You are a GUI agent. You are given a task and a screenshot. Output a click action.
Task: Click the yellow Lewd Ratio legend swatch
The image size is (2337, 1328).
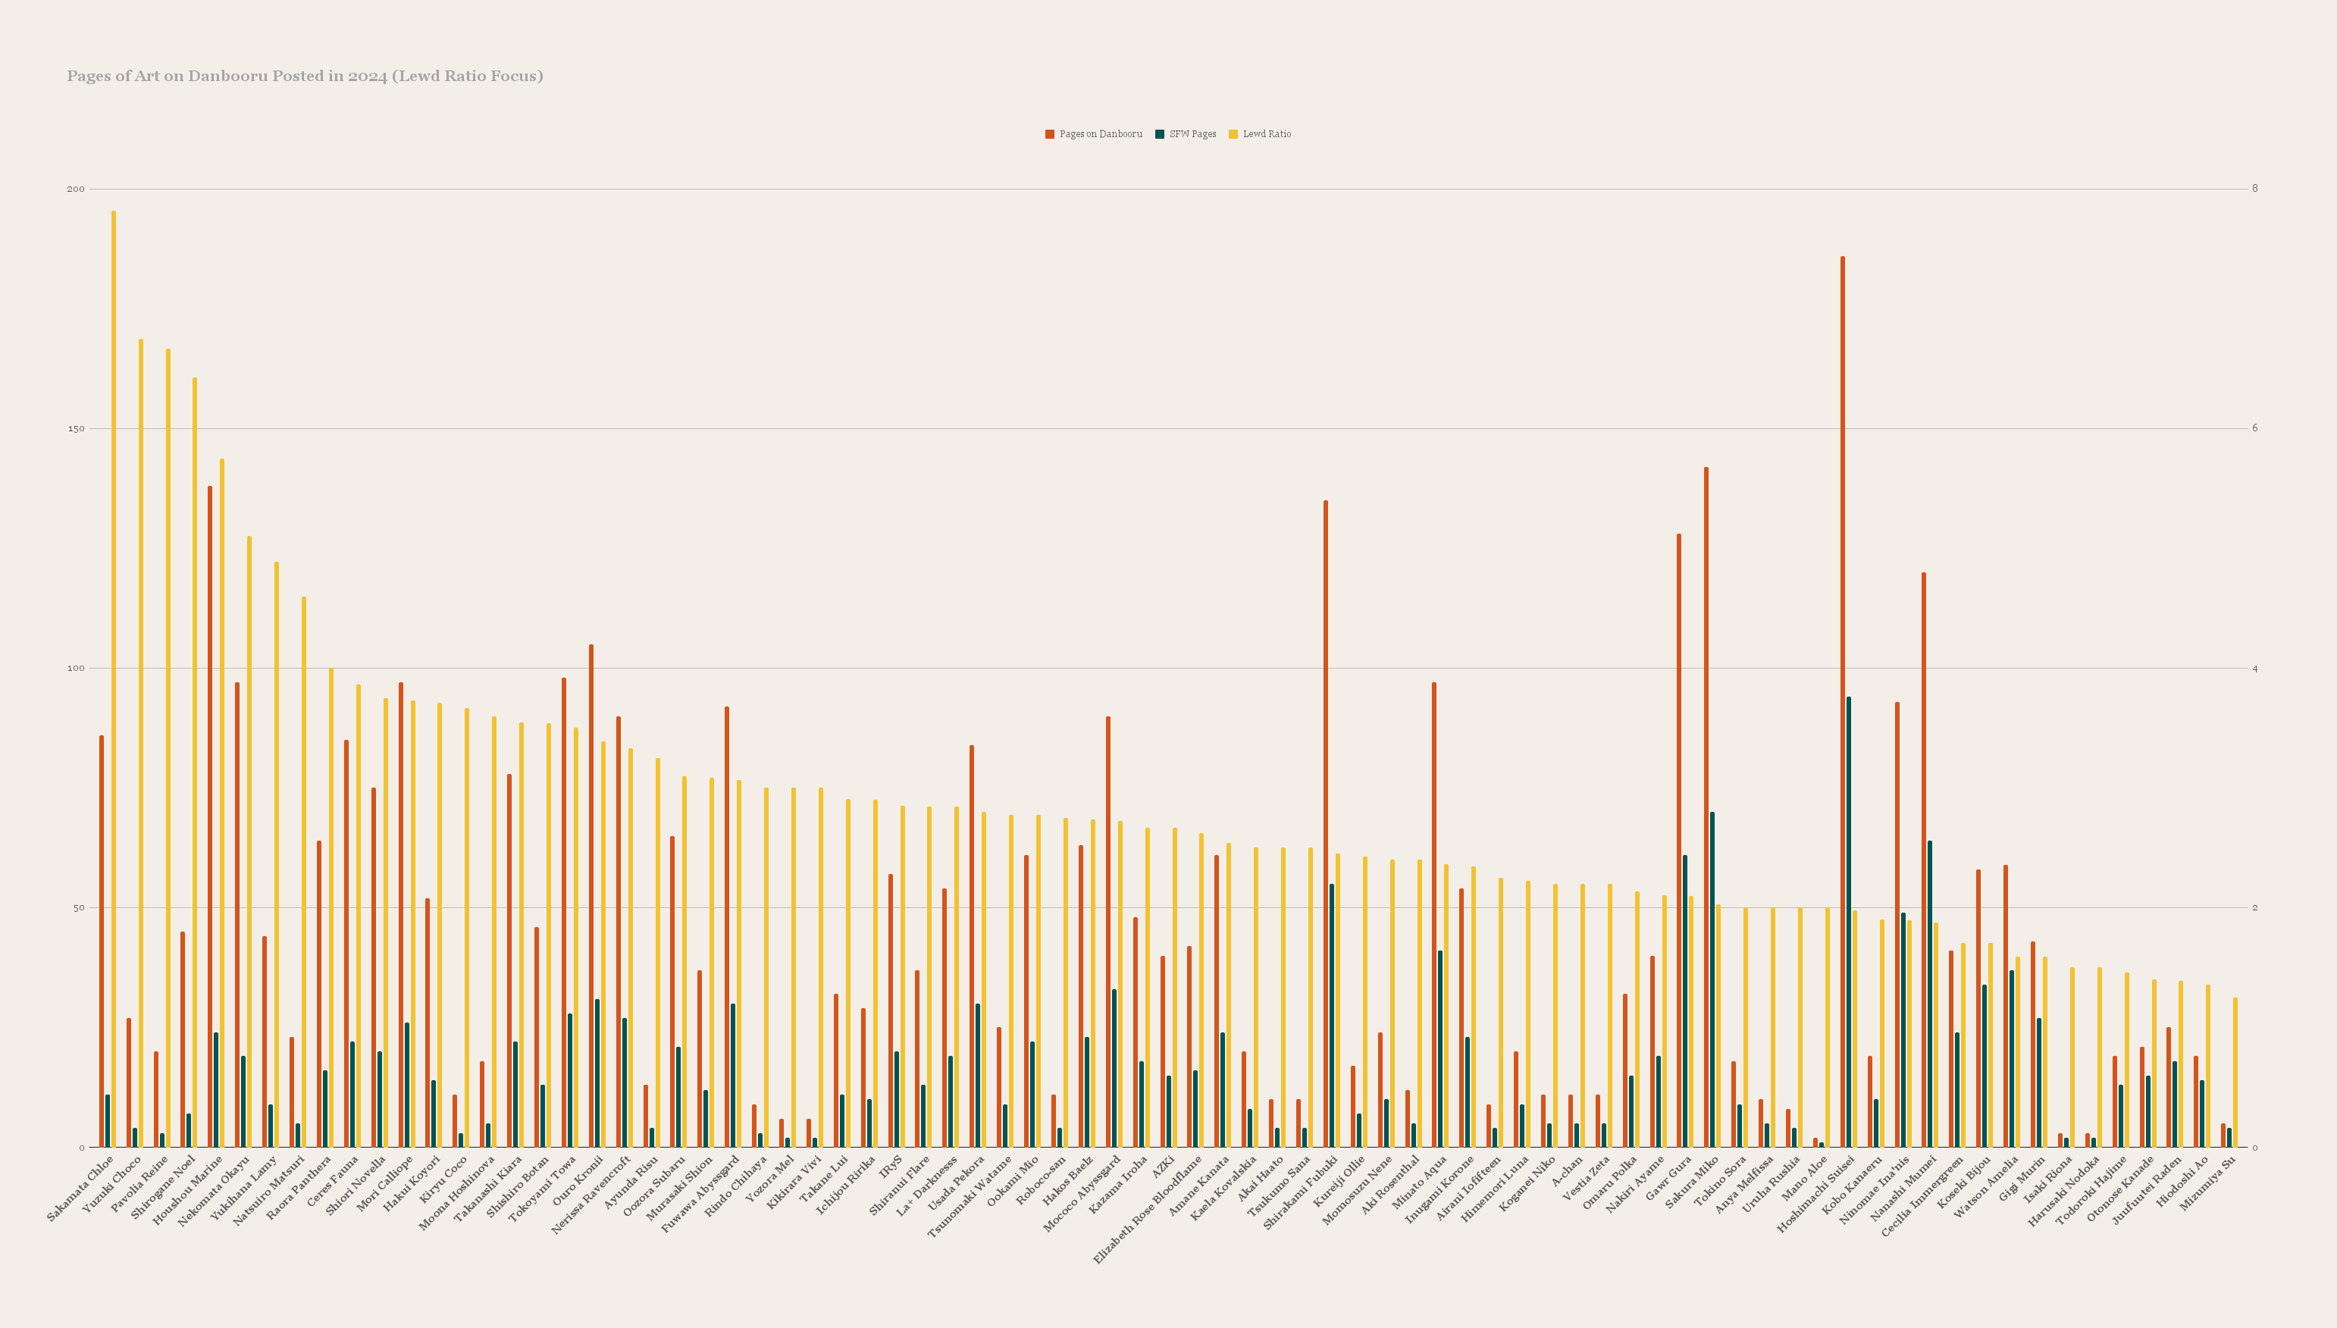point(1233,134)
